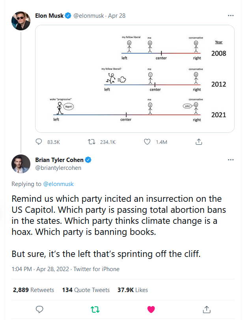The width and height of the screenshot is (248, 320).
Task: Reply to Elon Musk's tweet
Action: [x=39, y=141]
